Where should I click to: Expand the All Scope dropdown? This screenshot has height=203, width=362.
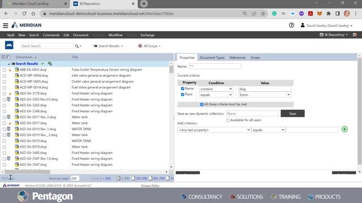(x=149, y=46)
